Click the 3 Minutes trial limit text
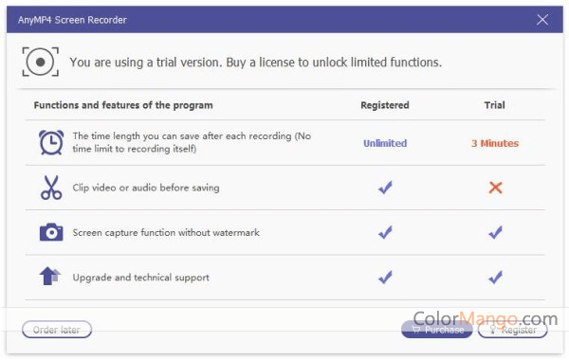Screen dimensions: 569x360 click(x=495, y=143)
